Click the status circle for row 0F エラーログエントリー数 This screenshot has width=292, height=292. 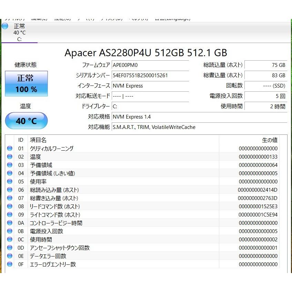point(10,264)
